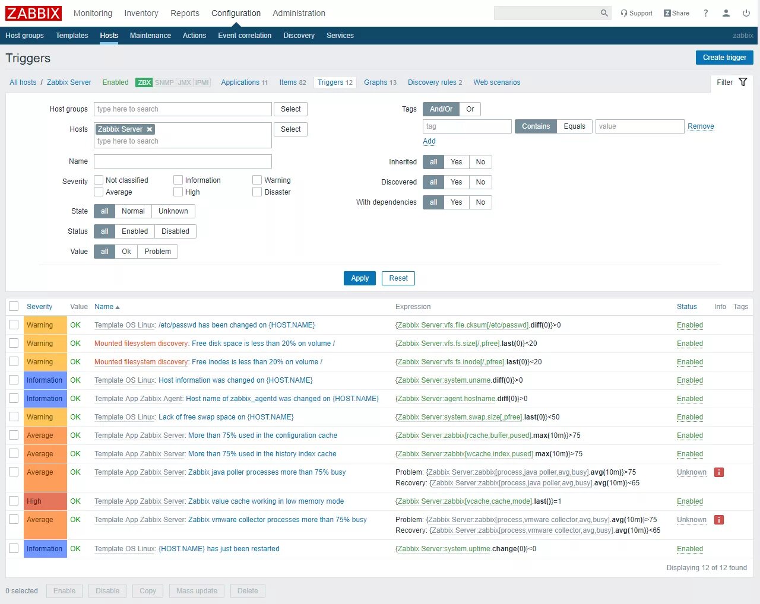Open the user profile icon
This screenshot has height=604, width=760.
726,13
